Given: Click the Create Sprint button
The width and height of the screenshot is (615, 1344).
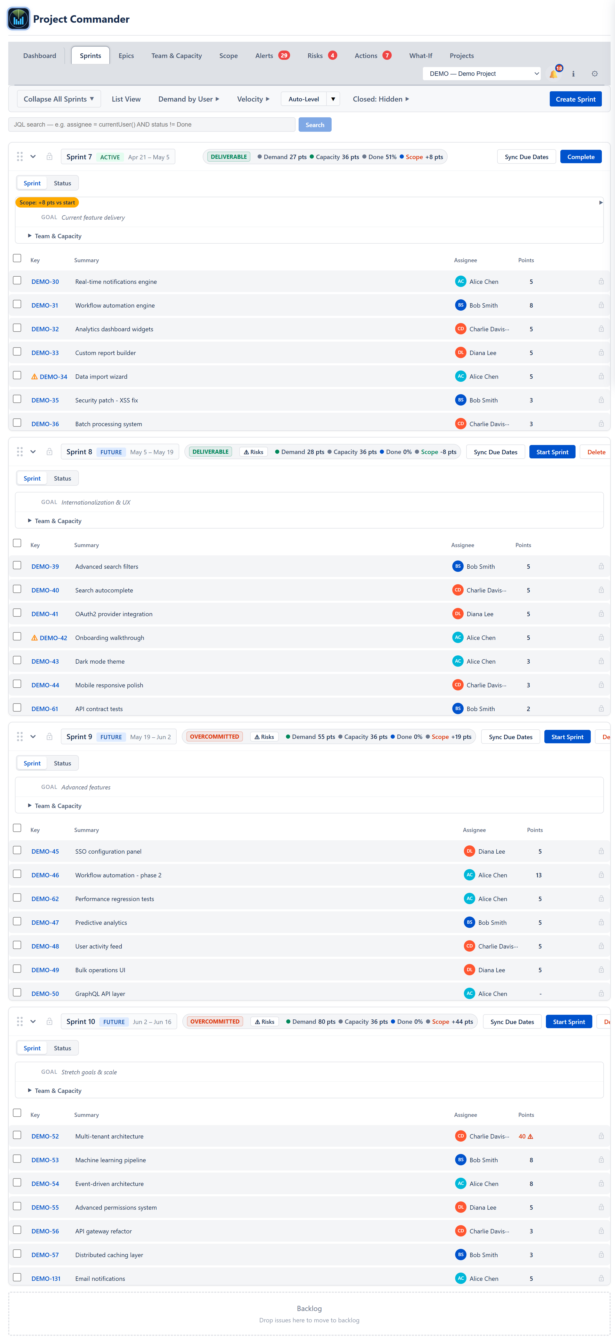Looking at the screenshot, I should coord(575,99).
